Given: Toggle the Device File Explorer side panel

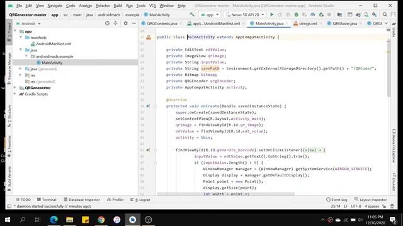Looking at the screenshot, I should click(x=394, y=146).
